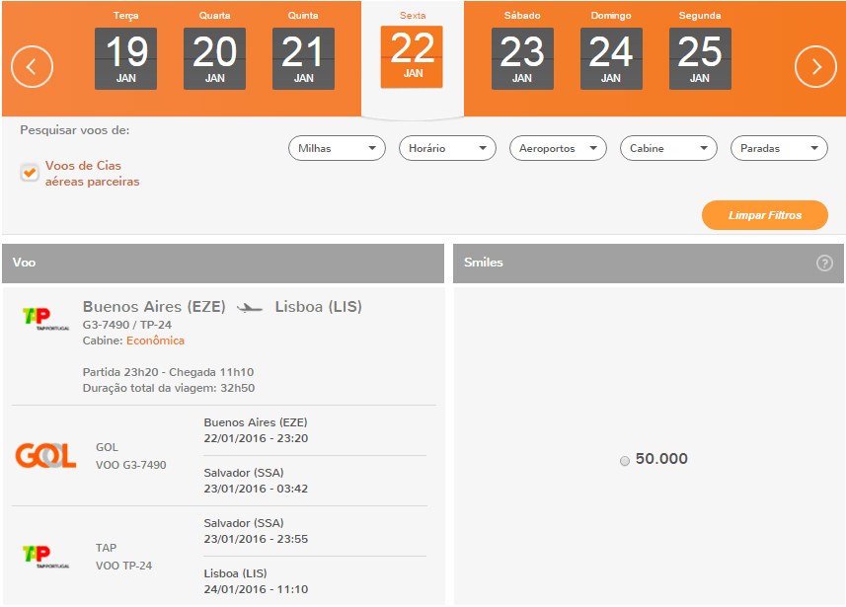The height and width of the screenshot is (607, 846).
Task: Open the Cabine filter dropdown
Action: 668,148
